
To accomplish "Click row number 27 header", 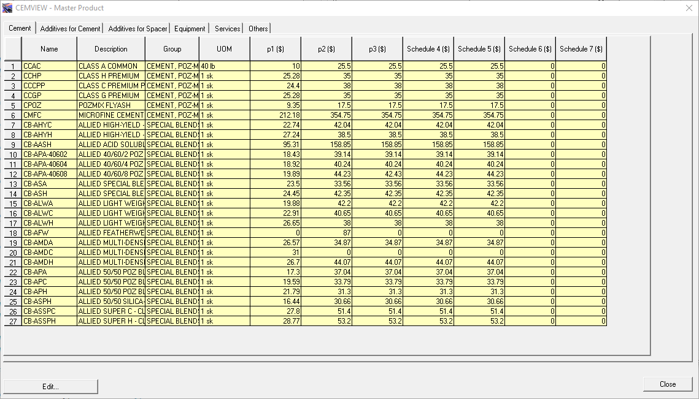I will (x=13, y=321).
